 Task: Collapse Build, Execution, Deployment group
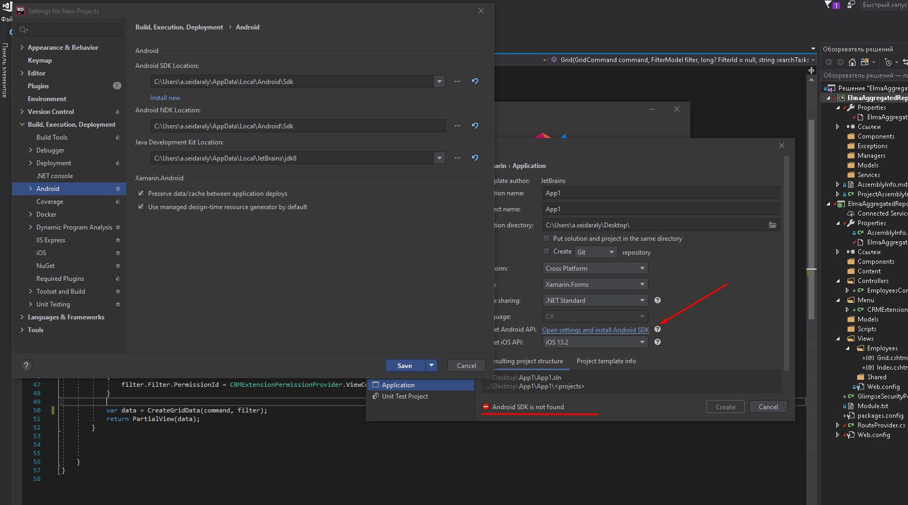click(x=22, y=125)
